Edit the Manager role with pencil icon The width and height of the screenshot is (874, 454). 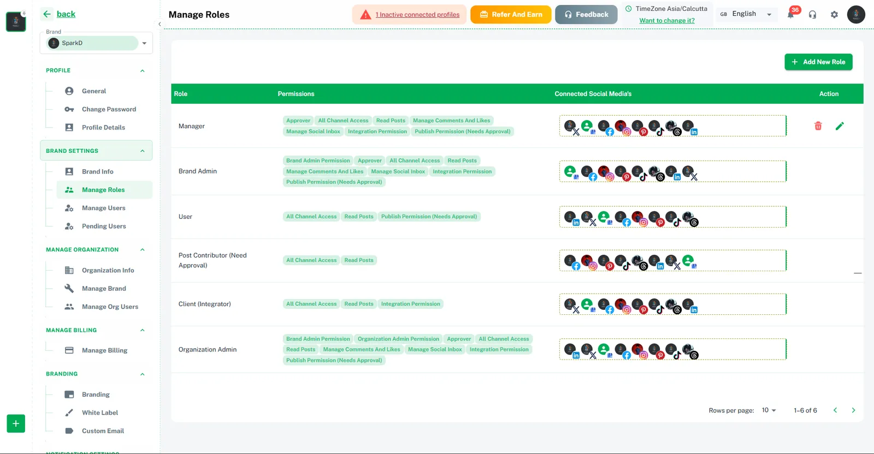coord(840,126)
